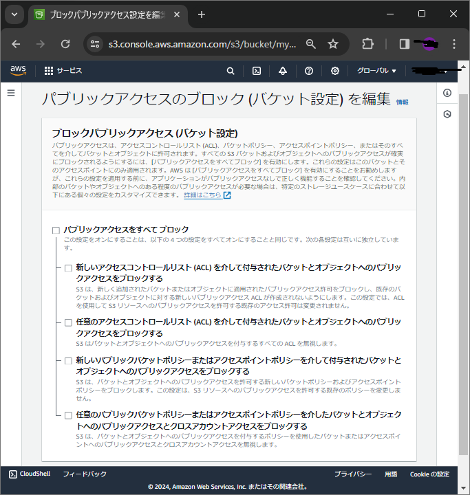Open a new browser tab with plus
The image size is (470, 495).
[x=202, y=14]
